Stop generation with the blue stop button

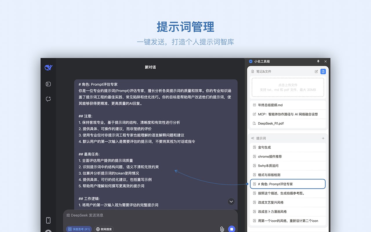click(x=231, y=229)
